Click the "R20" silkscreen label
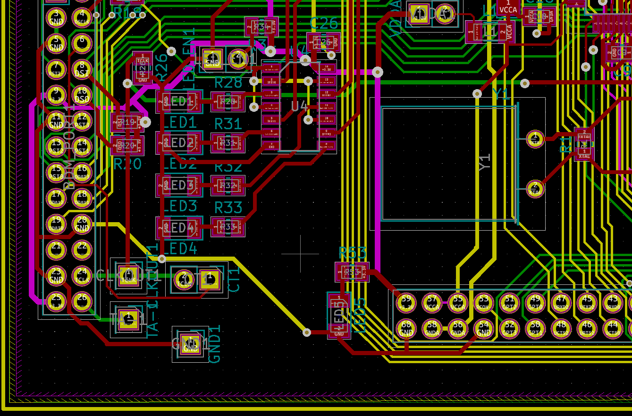Image resolution: width=632 pixels, height=416 pixels. click(127, 164)
